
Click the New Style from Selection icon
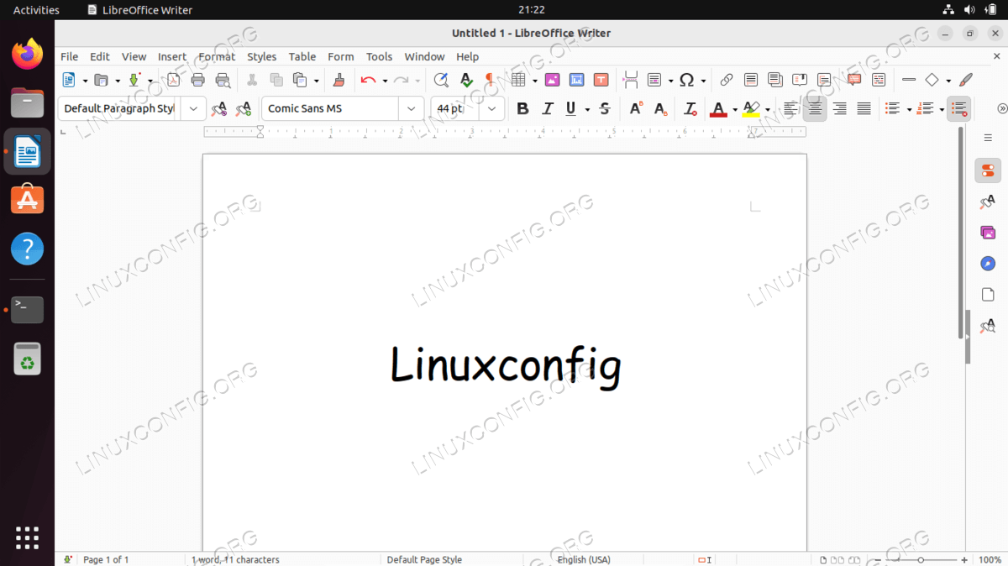244,108
